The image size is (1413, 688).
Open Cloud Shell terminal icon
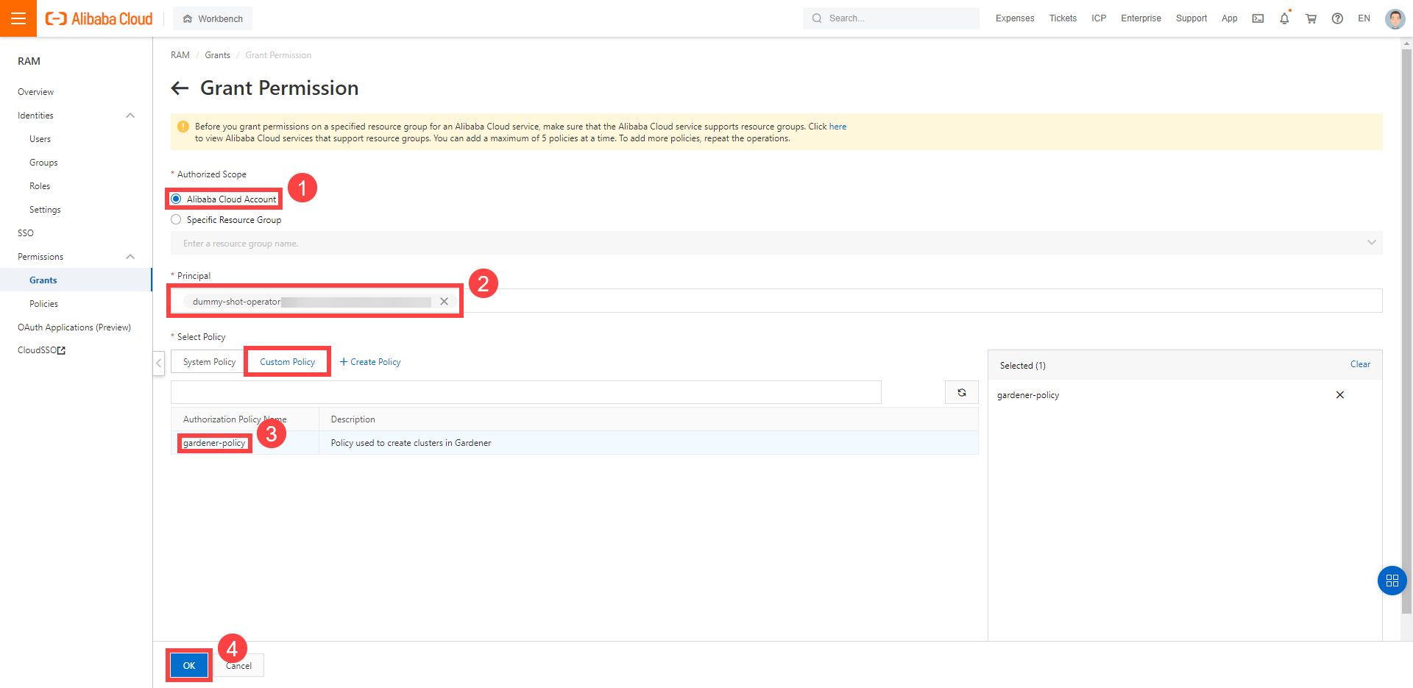(1258, 18)
